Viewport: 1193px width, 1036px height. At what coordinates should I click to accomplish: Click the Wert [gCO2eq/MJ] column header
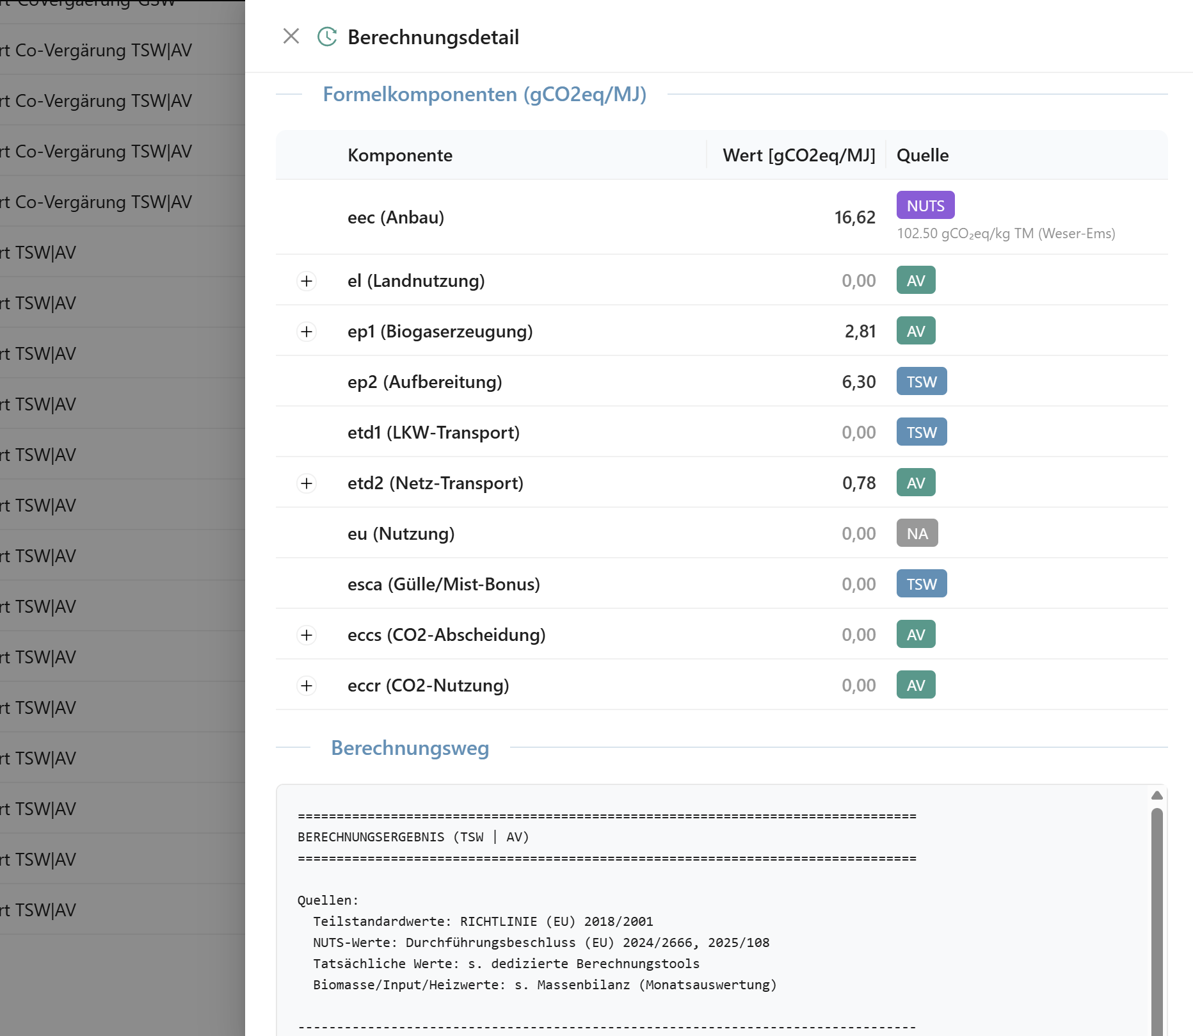click(798, 155)
